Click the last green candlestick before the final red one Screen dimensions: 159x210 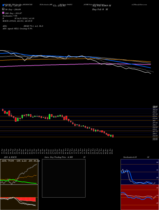click(x=111, y=136)
